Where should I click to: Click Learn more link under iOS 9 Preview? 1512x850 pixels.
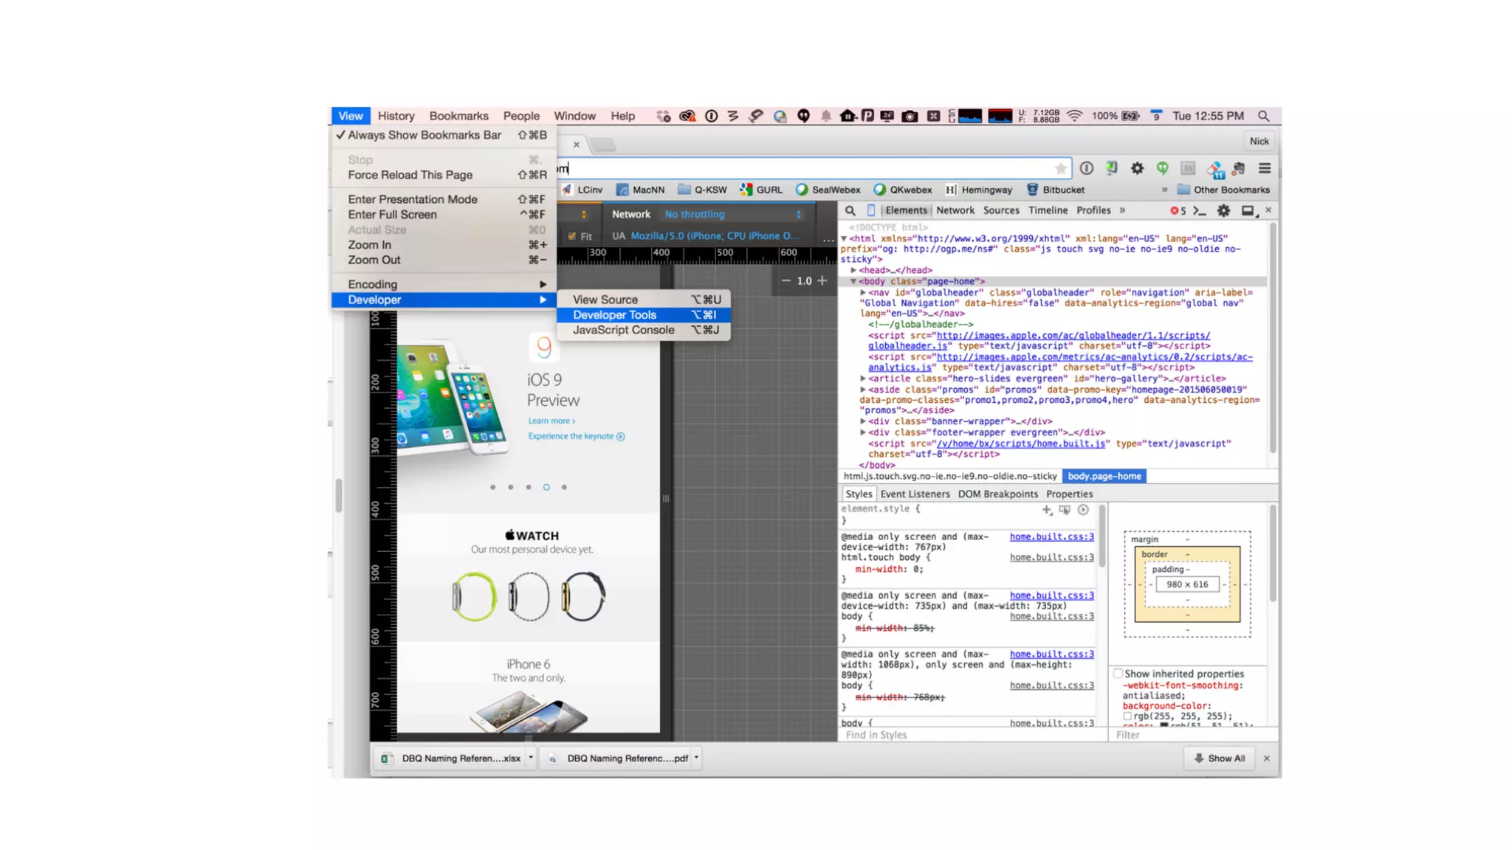click(x=551, y=421)
